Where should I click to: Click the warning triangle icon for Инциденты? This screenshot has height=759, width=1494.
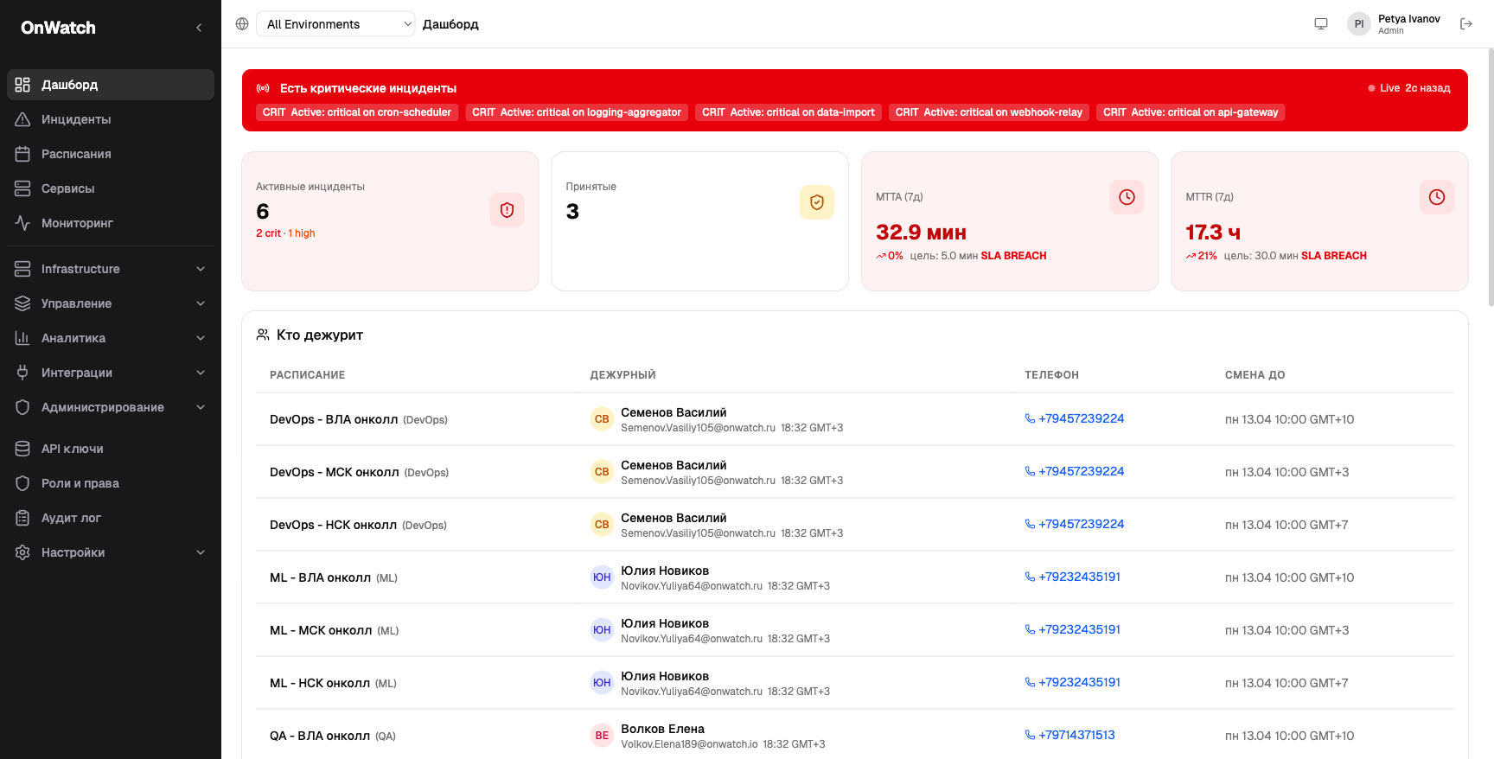[22, 119]
